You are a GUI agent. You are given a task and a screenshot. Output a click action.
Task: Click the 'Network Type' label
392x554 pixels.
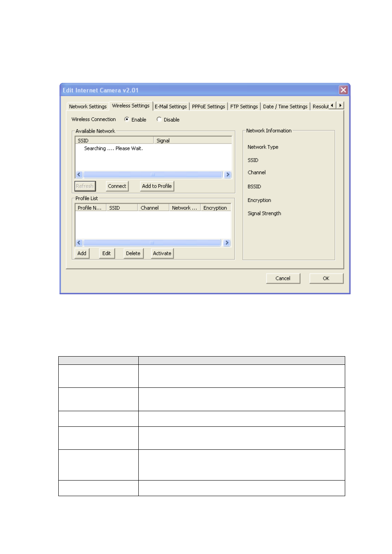click(x=263, y=147)
